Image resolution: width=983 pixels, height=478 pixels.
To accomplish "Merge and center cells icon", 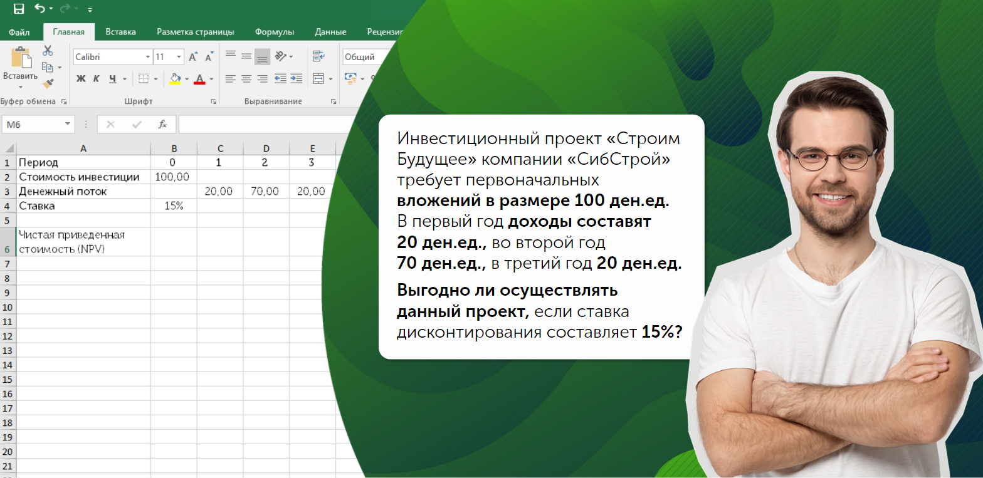I will click(x=318, y=79).
